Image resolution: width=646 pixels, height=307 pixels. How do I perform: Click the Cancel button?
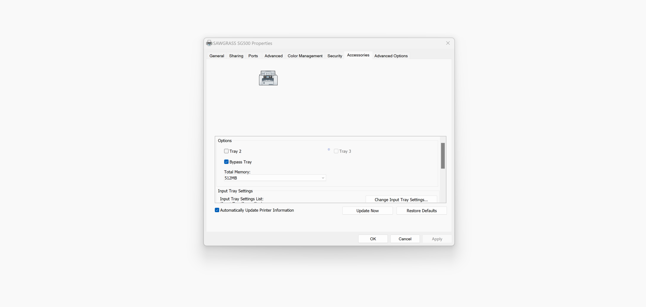click(x=405, y=239)
